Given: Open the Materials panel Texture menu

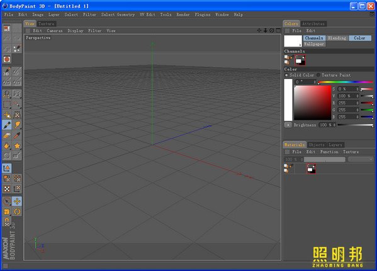Looking at the screenshot, I should coord(351,152).
